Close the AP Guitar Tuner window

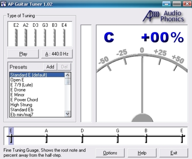point(187,4)
